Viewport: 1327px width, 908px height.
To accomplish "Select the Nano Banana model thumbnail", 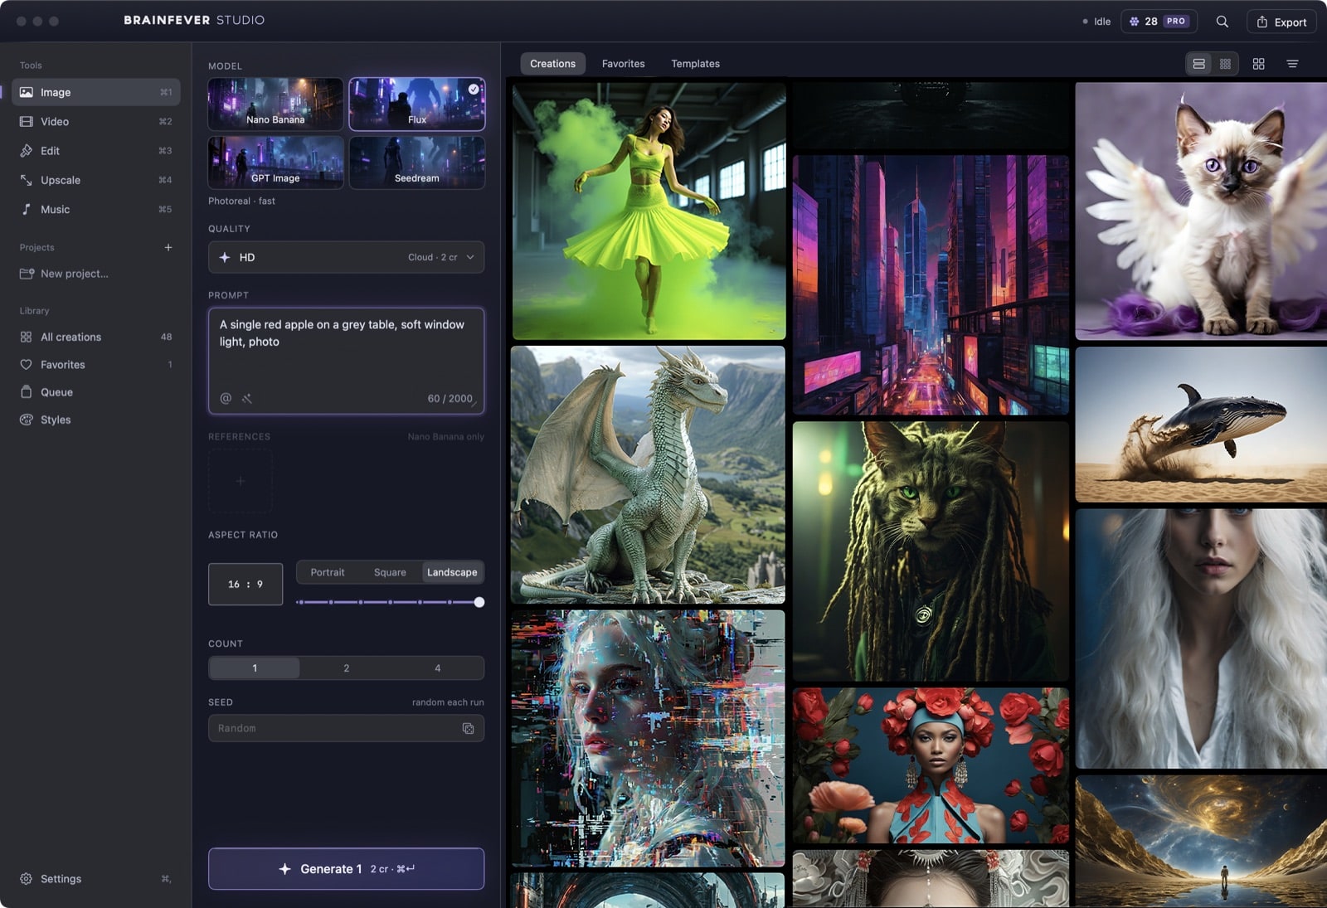I will tap(275, 104).
